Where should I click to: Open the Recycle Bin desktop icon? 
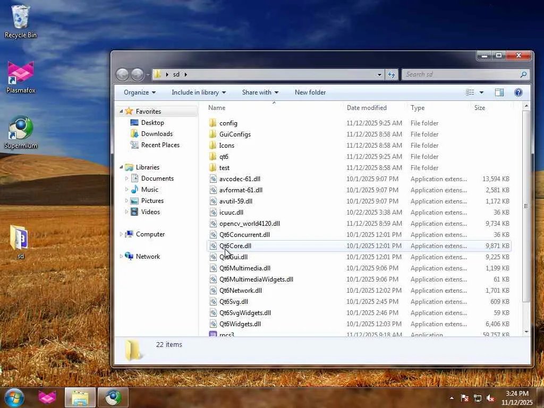pyautogui.click(x=21, y=21)
